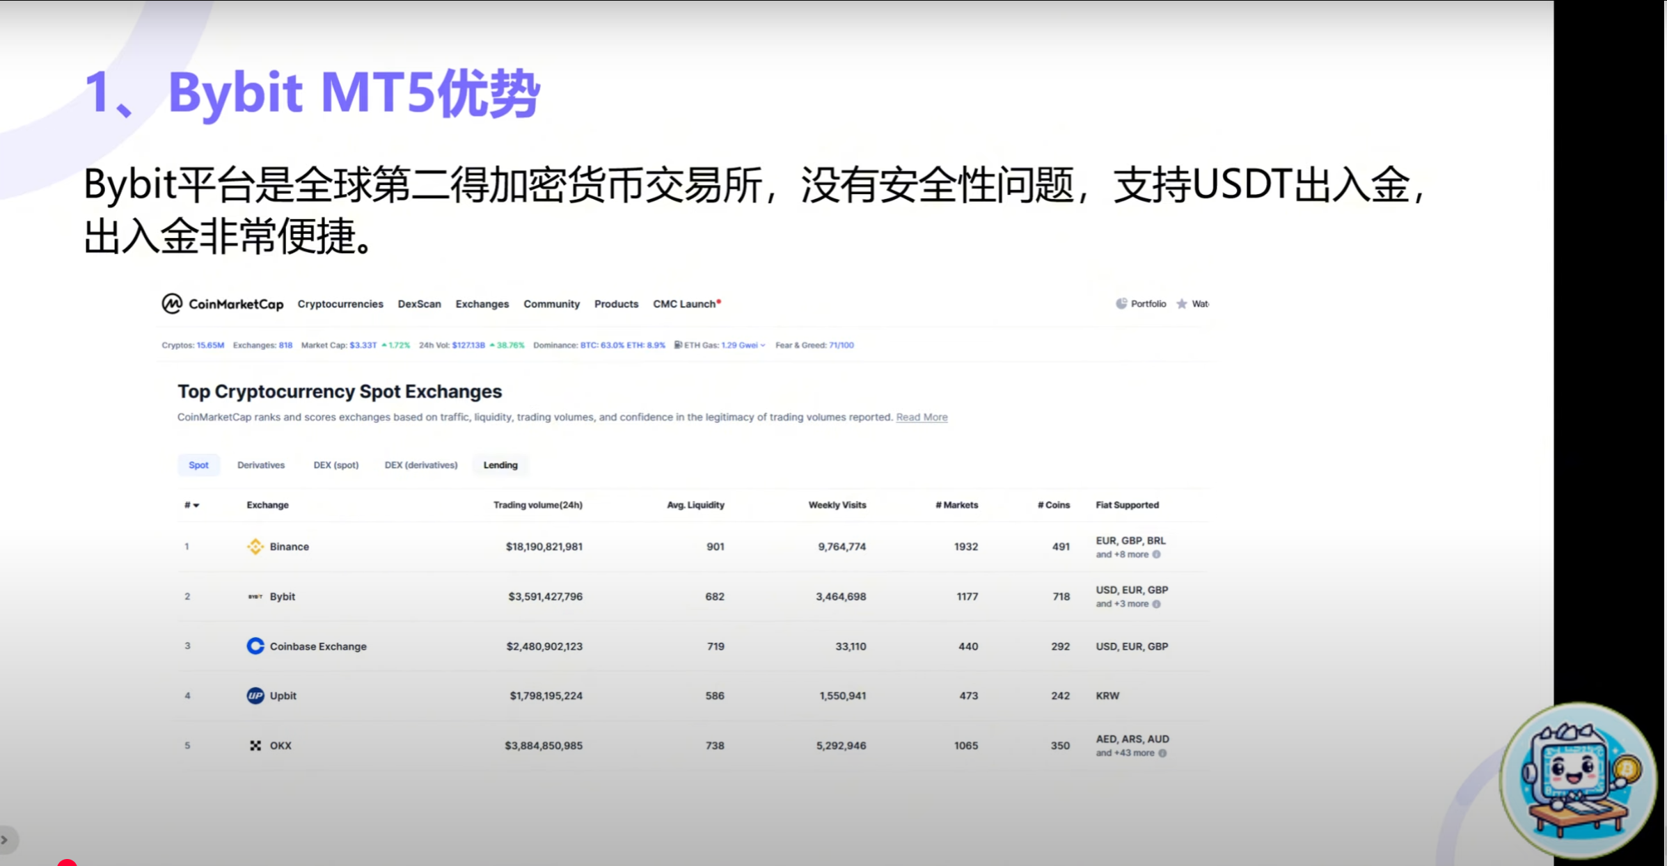
Task: Sort by Exchange column header
Action: [267, 505]
